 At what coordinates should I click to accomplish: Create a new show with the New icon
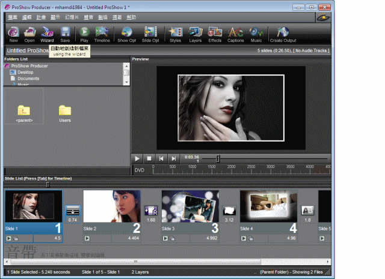click(x=13, y=35)
